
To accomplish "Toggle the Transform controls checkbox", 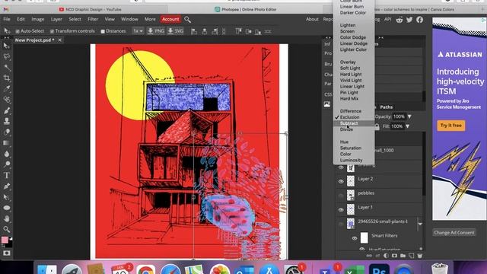I will point(52,31).
